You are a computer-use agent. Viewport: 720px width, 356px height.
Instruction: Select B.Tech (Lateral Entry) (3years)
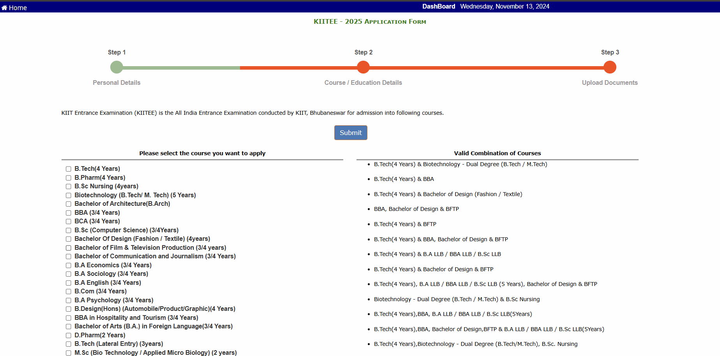(69, 344)
